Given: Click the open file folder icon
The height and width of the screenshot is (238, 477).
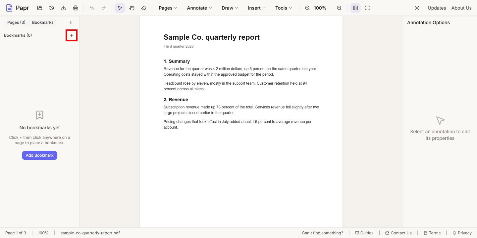Looking at the screenshot, I should [40, 8].
